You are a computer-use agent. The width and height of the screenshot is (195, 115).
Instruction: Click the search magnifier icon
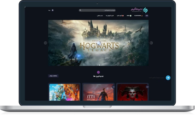pyautogui.click(x=80, y=10)
